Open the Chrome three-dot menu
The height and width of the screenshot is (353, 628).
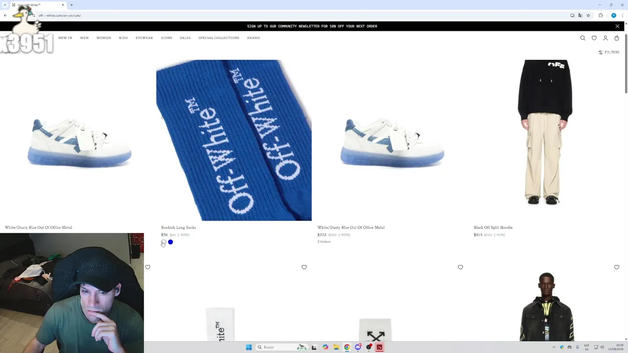(623, 15)
